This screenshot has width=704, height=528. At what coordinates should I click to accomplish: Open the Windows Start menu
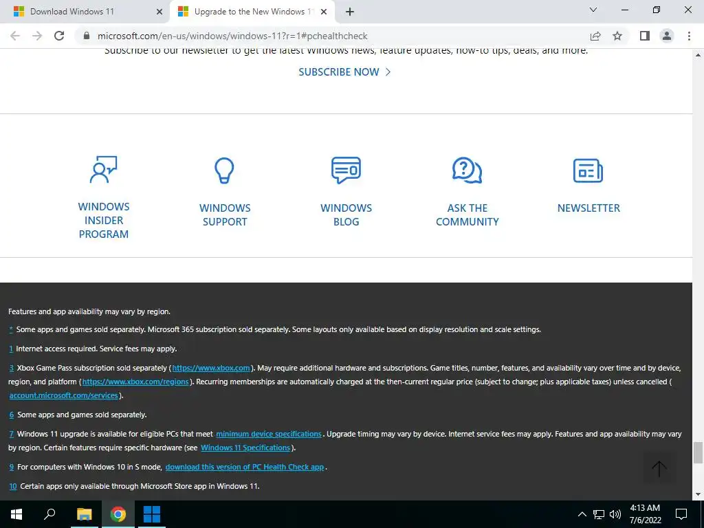pos(16,514)
